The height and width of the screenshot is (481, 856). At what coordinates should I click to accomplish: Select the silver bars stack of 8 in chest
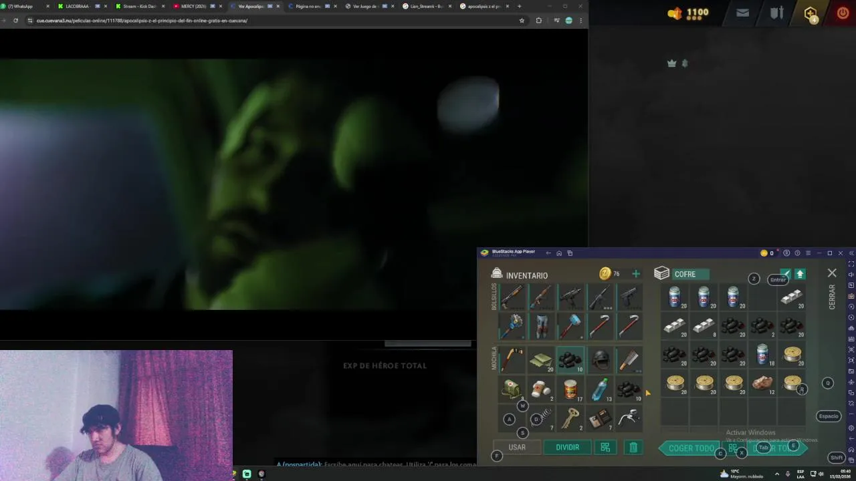pos(704,326)
